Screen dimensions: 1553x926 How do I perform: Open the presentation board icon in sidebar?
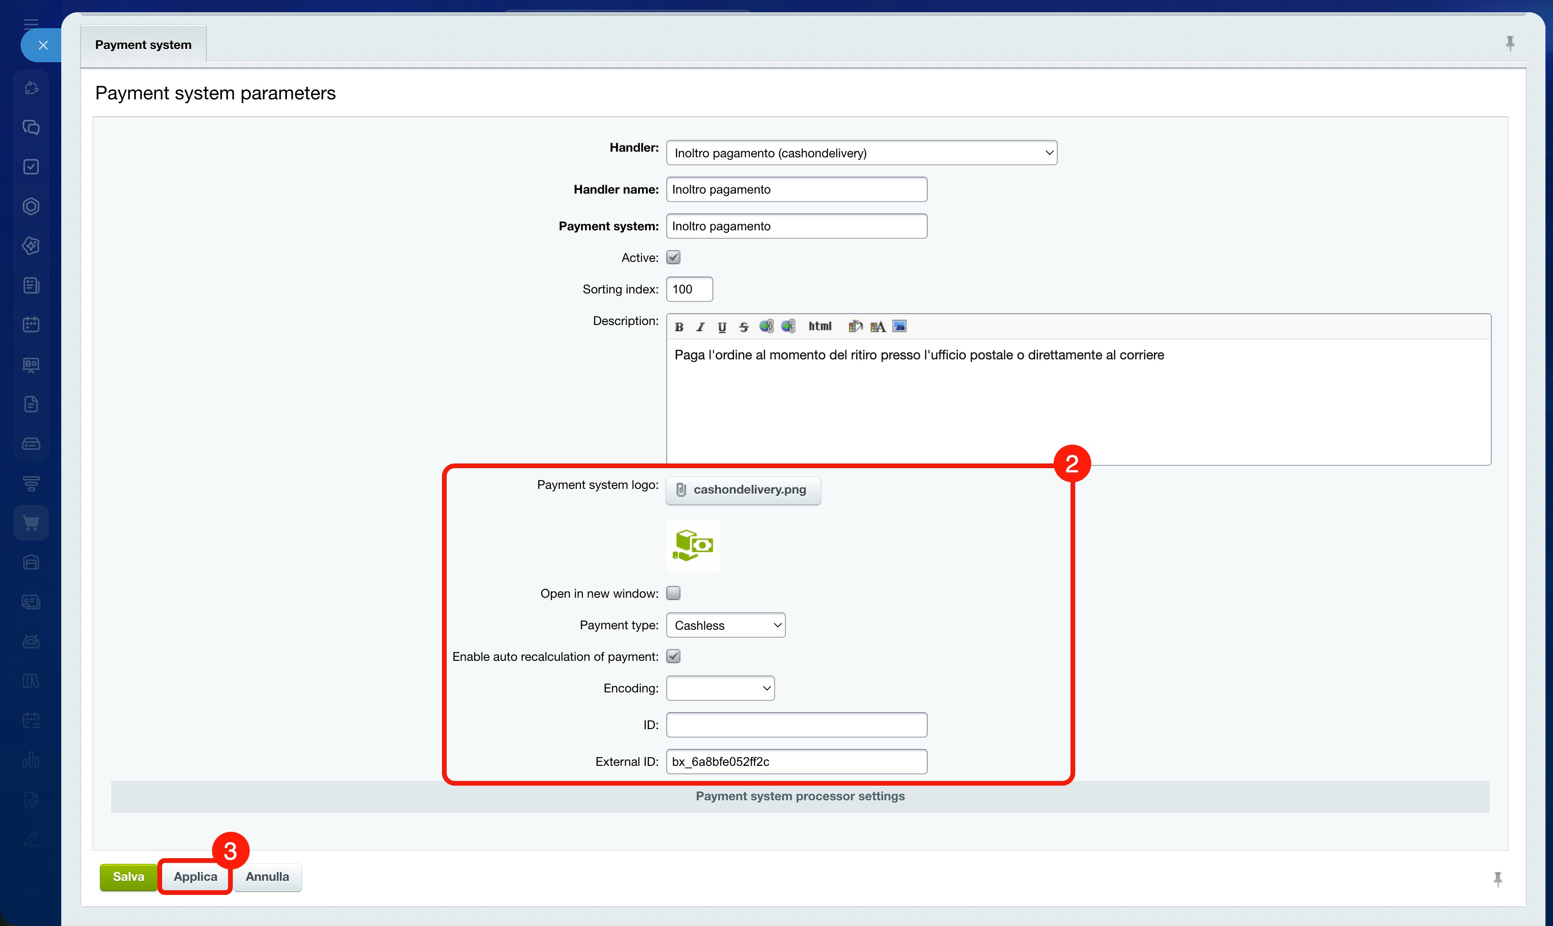coord(31,365)
